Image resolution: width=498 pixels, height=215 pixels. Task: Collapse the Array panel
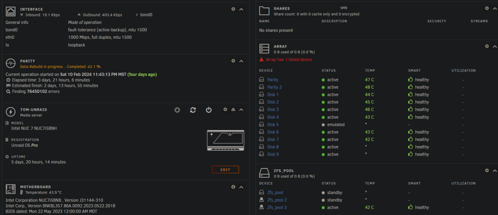coord(495,46)
